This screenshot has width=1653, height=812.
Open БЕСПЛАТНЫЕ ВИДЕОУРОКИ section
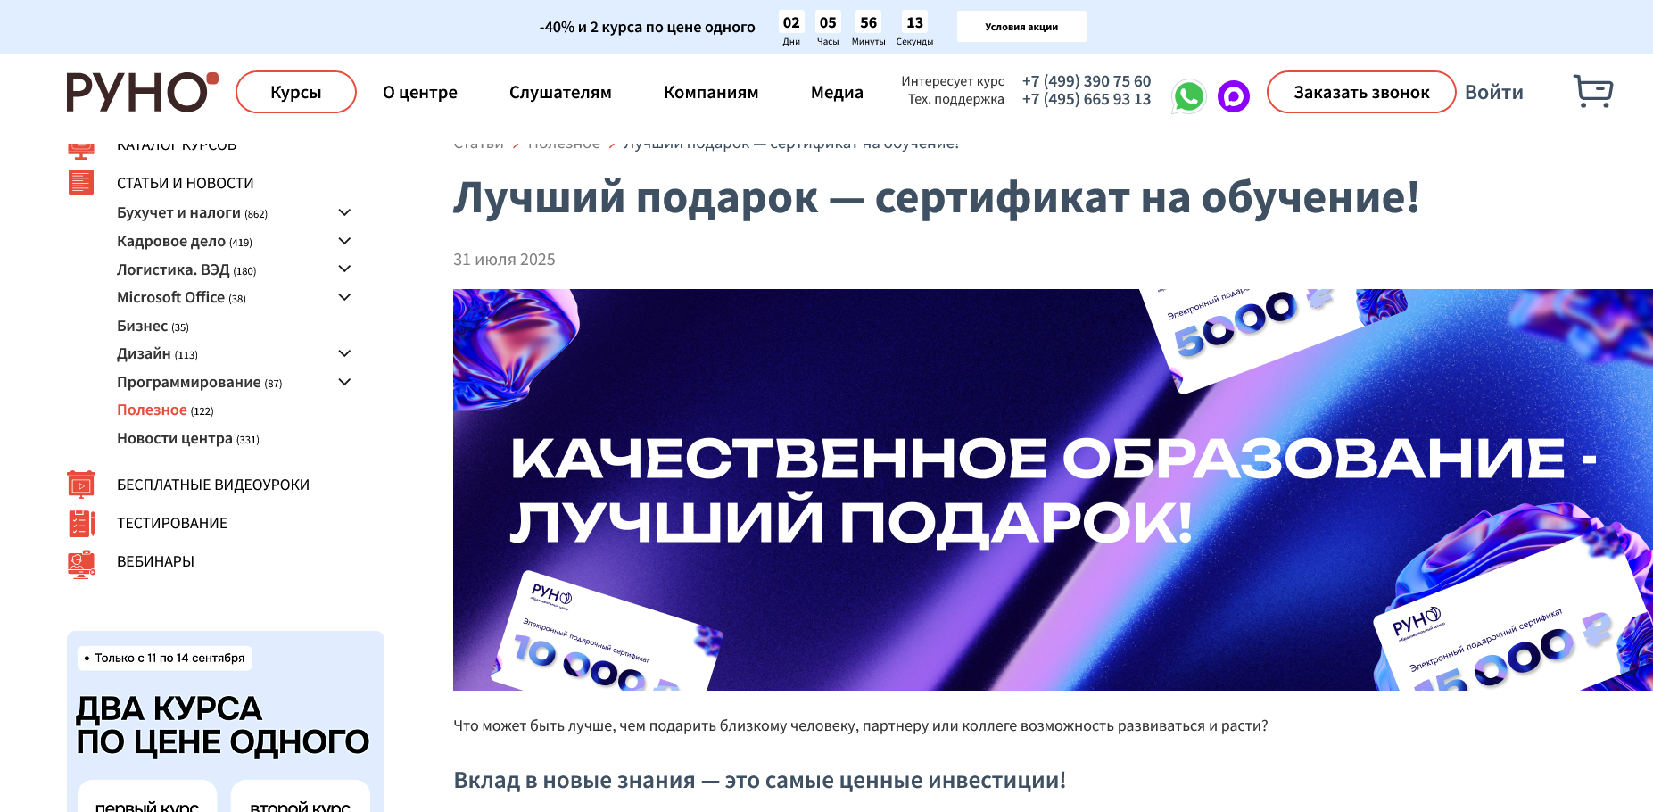213,485
